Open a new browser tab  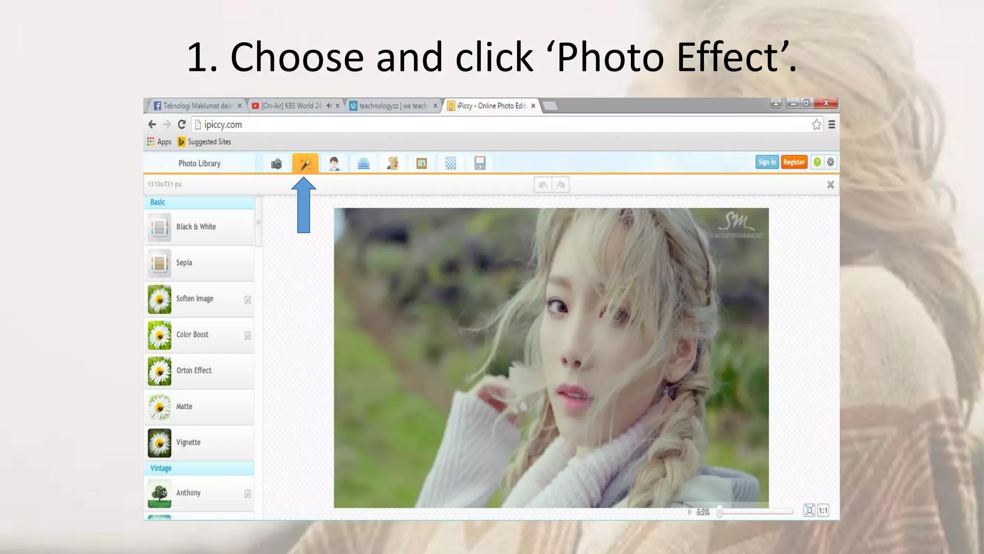pyautogui.click(x=551, y=106)
